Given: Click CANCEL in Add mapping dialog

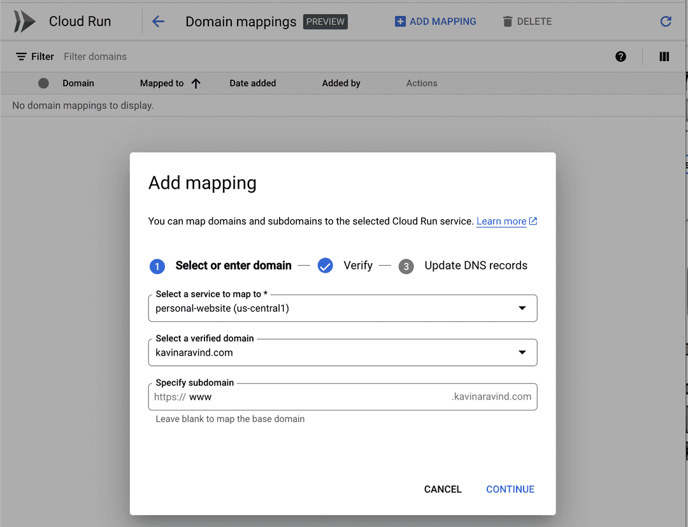Looking at the screenshot, I should click(443, 489).
